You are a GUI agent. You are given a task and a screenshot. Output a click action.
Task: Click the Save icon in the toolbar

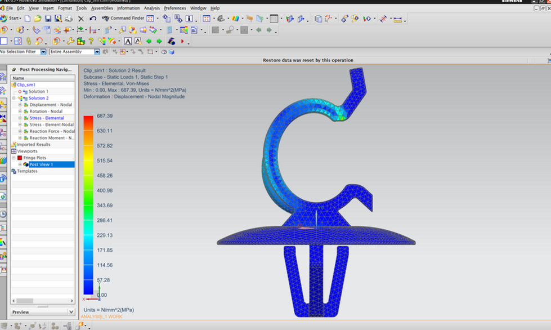click(x=48, y=19)
